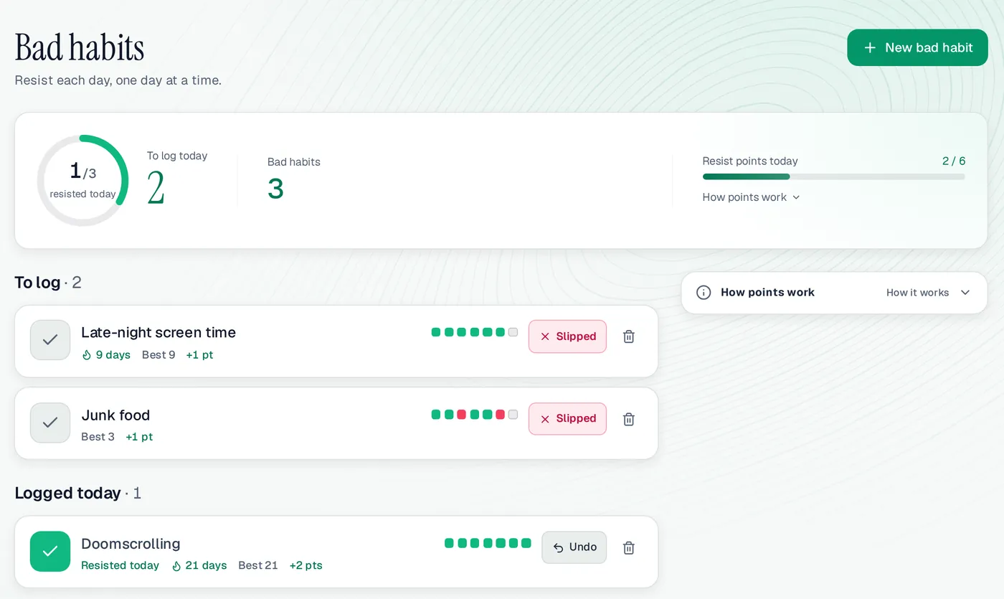
Task: Create a New bad habit
Action: [x=917, y=47]
